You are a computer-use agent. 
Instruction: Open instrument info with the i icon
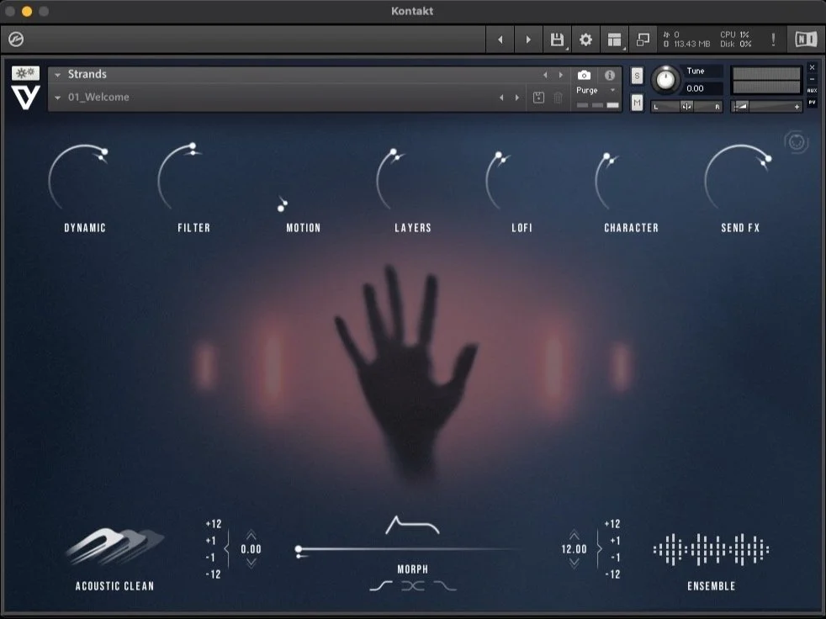(610, 76)
